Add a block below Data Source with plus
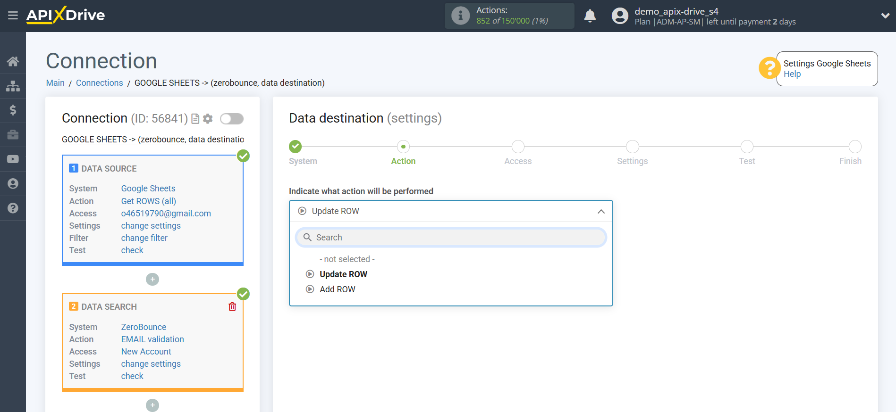The image size is (896, 412). coord(152,280)
